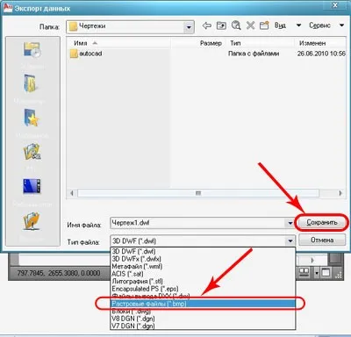Choose 3D DWF (*.dwf) from list
Viewport: 351px width, 337px height.
(x=203, y=251)
